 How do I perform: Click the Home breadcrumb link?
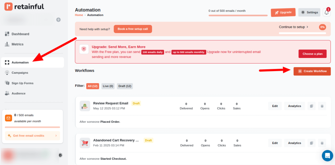[79, 15]
